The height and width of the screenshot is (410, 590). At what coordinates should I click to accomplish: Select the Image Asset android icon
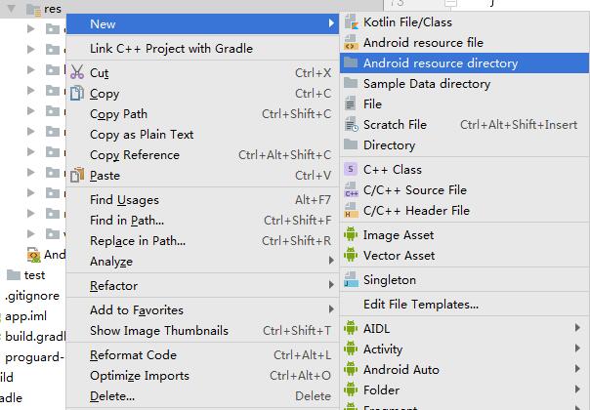pos(351,234)
